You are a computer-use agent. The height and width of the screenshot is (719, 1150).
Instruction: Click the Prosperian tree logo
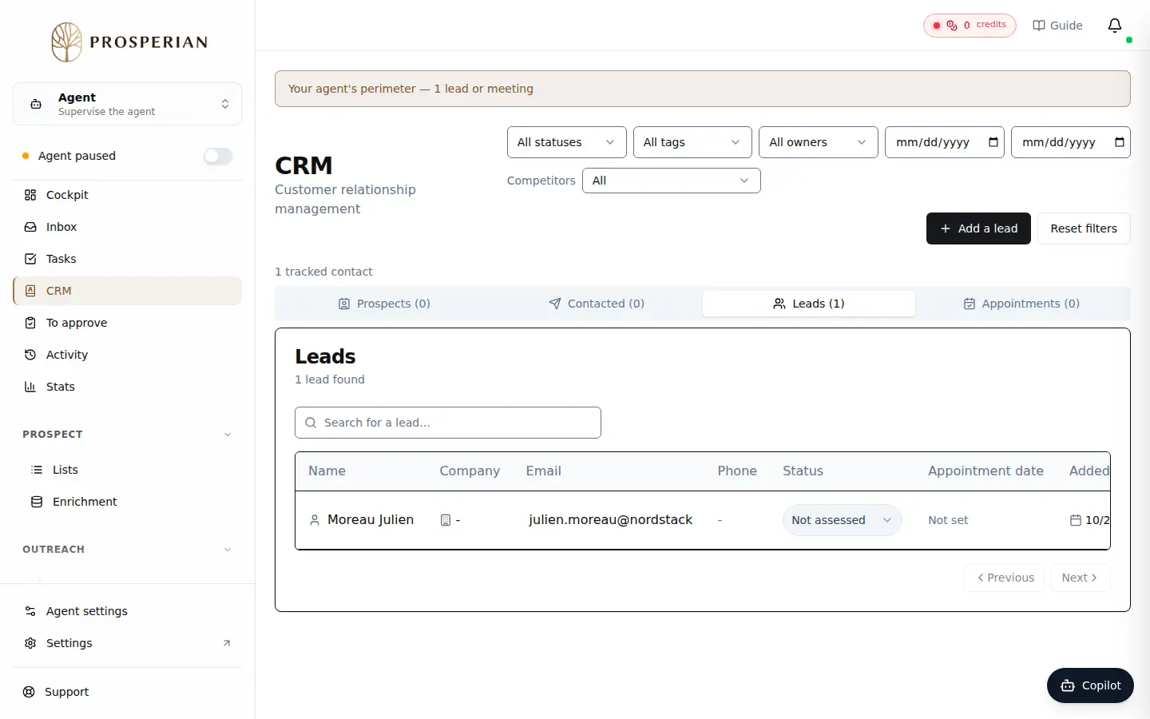tap(66, 42)
